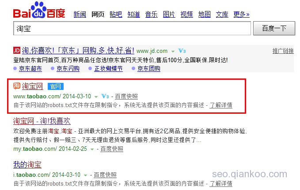Expand the dropdown arrow after www.jd.com
Screen dimensions: 300x190
(x=173, y=52)
